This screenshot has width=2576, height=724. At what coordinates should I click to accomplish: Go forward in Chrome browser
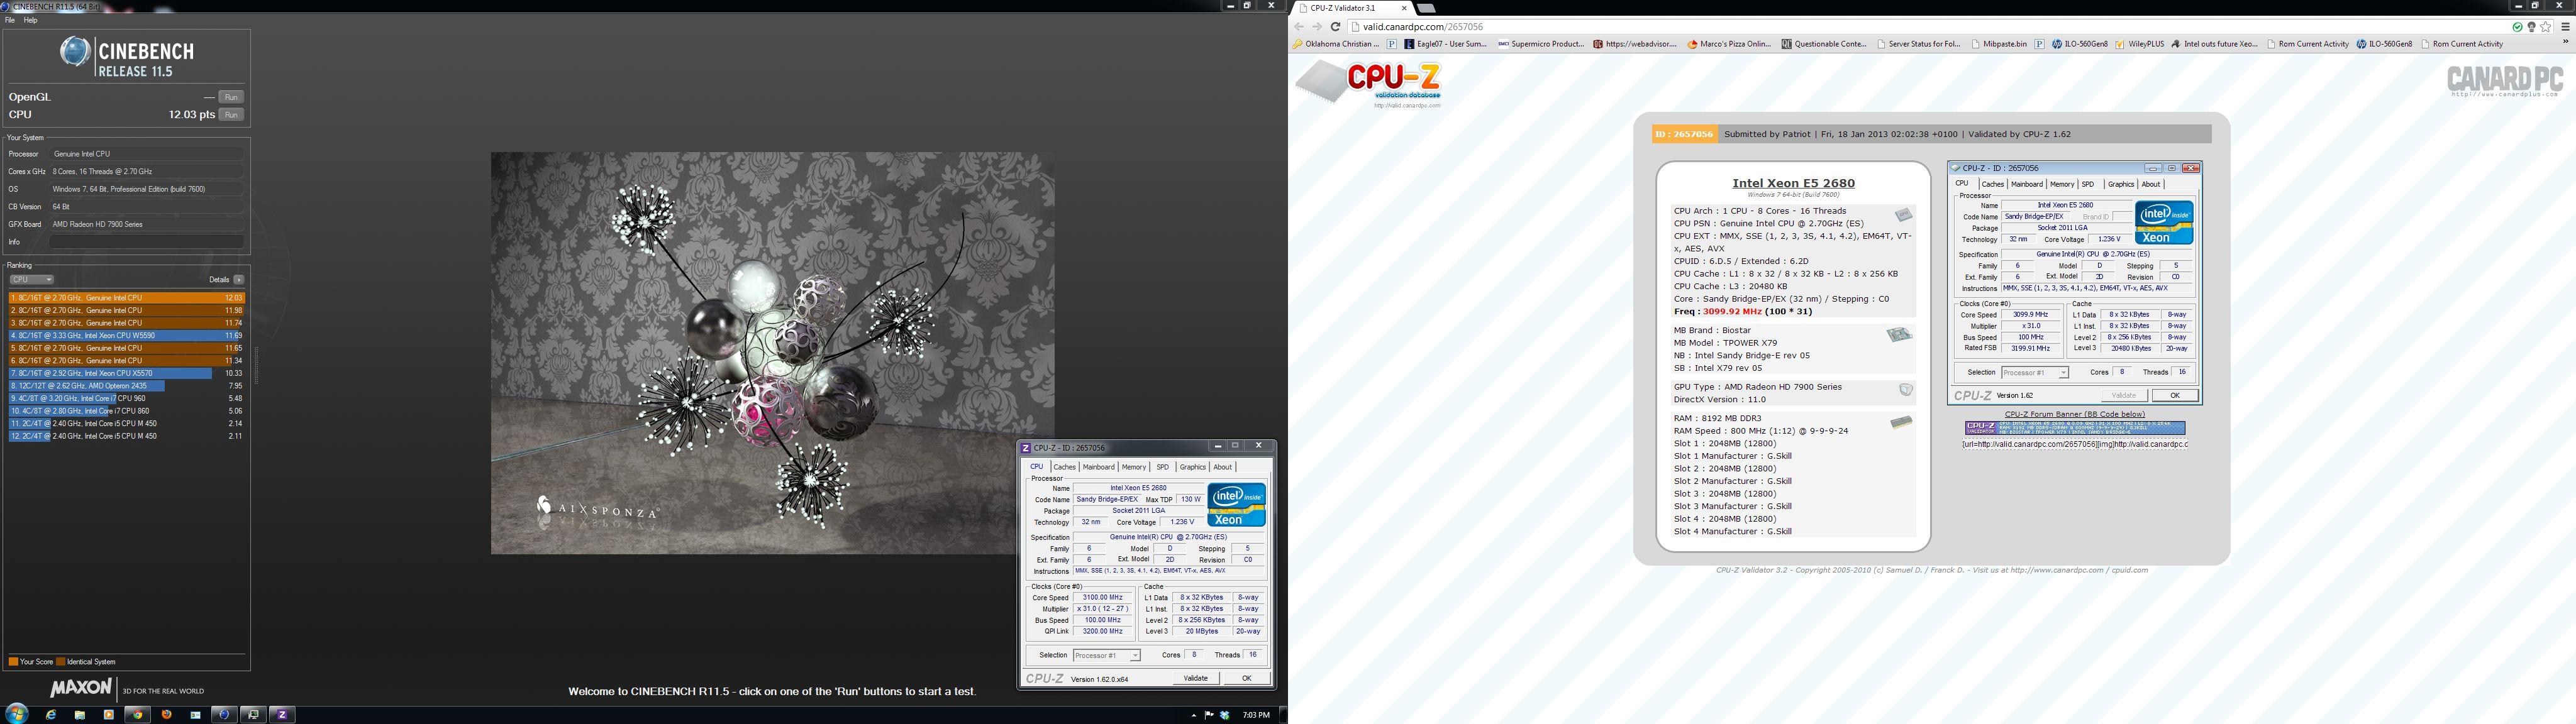click(1317, 27)
